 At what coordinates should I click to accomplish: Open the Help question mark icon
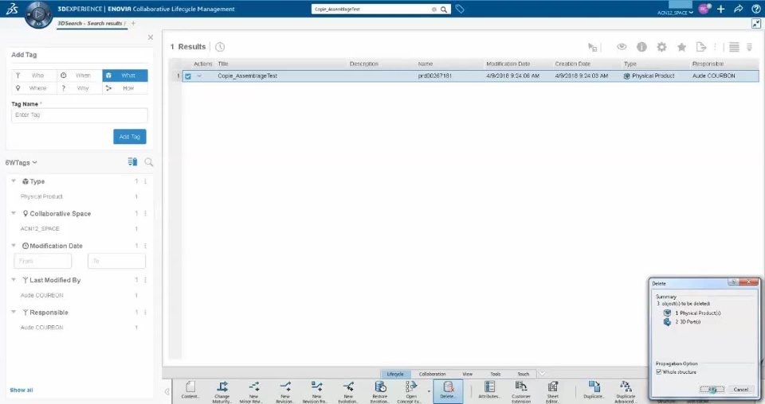click(755, 9)
